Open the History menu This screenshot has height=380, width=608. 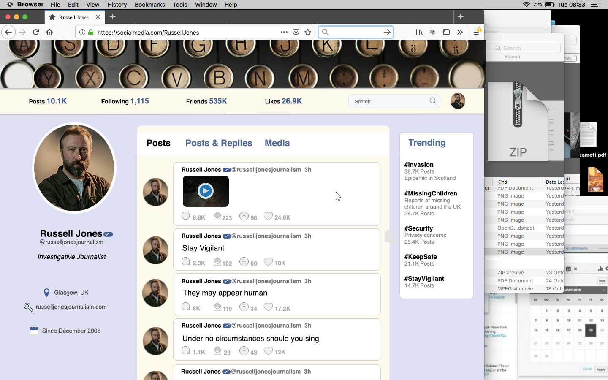click(117, 5)
